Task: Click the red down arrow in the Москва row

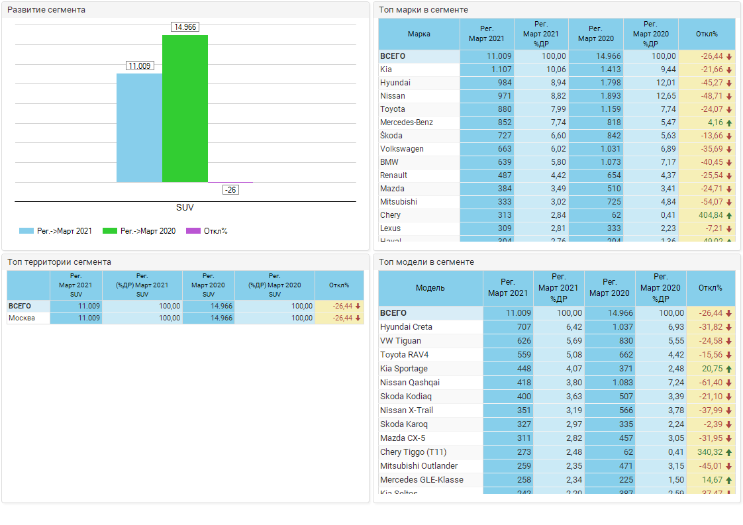Action: [x=358, y=318]
